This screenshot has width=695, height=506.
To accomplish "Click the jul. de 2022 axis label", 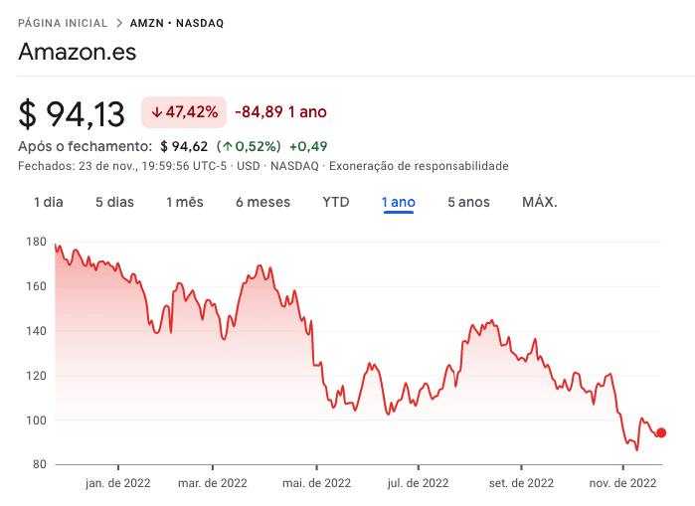I will click(x=418, y=483).
